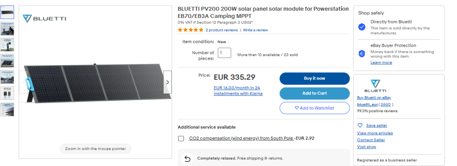Click the heart icon beside Save seller
Image resolution: width=457 pixels, height=166 pixels.
tap(360, 125)
